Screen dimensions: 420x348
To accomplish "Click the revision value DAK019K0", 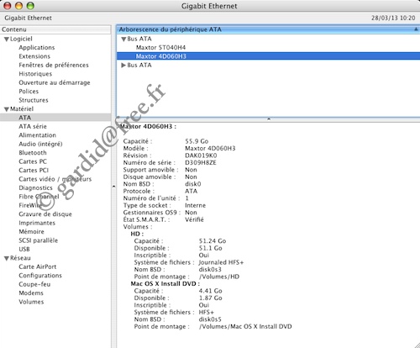I will (201, 156).
